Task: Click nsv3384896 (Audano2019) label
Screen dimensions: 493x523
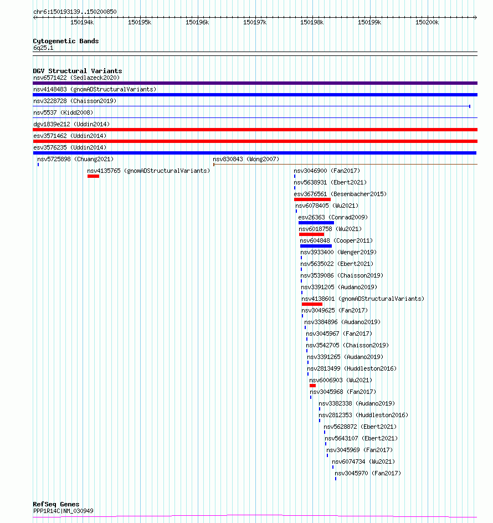Action: [x=342, y=322]
